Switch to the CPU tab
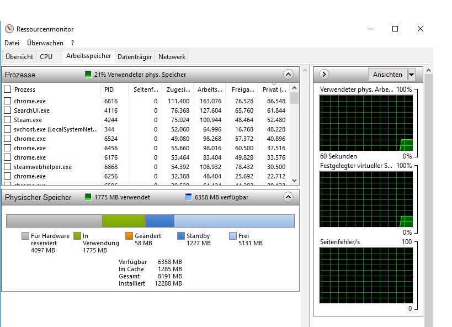The height and width of the screenshot is (327, 452). coord(46,57)
